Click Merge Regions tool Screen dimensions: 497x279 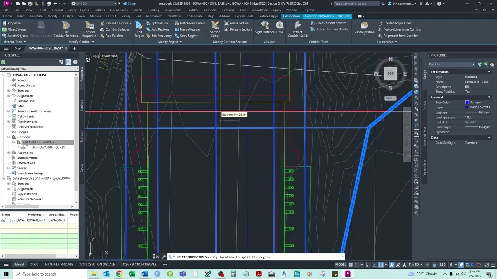tap(187, 29)
